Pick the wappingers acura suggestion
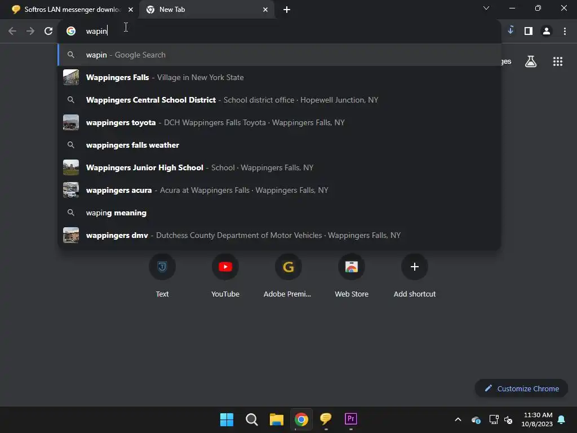 click(279, 190)
